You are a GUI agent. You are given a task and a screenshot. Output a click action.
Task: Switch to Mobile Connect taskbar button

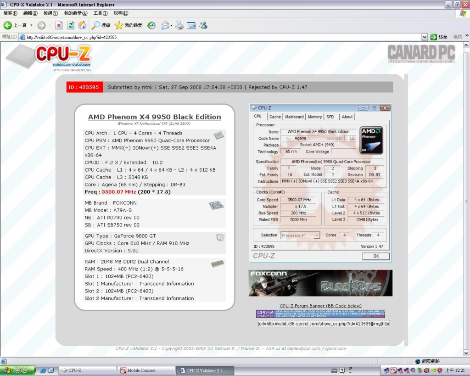click(146, 370)
